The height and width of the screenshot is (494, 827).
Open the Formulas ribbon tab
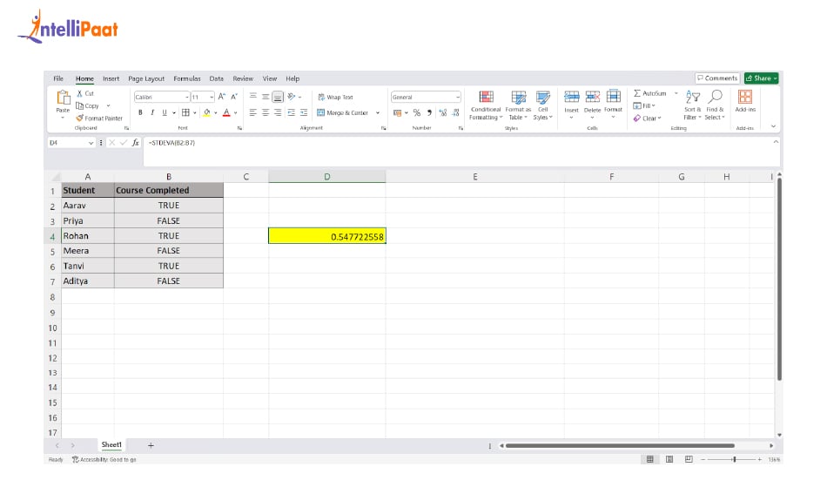[x=186, y=78]
